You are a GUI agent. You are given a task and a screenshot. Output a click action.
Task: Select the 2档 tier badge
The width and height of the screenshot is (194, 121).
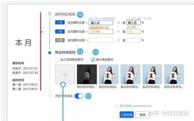(60, 32)
